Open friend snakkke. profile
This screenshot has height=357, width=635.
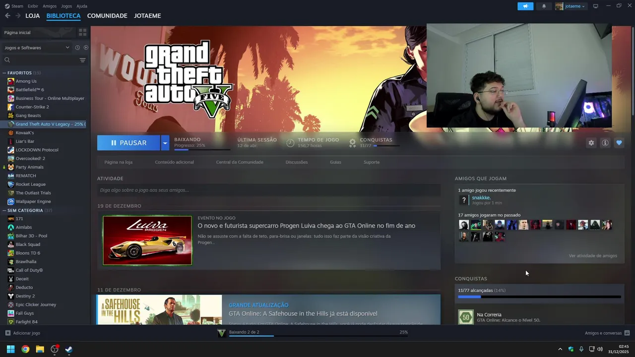[481, 198]
